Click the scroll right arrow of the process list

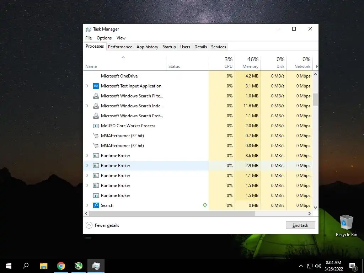point(310,213)
